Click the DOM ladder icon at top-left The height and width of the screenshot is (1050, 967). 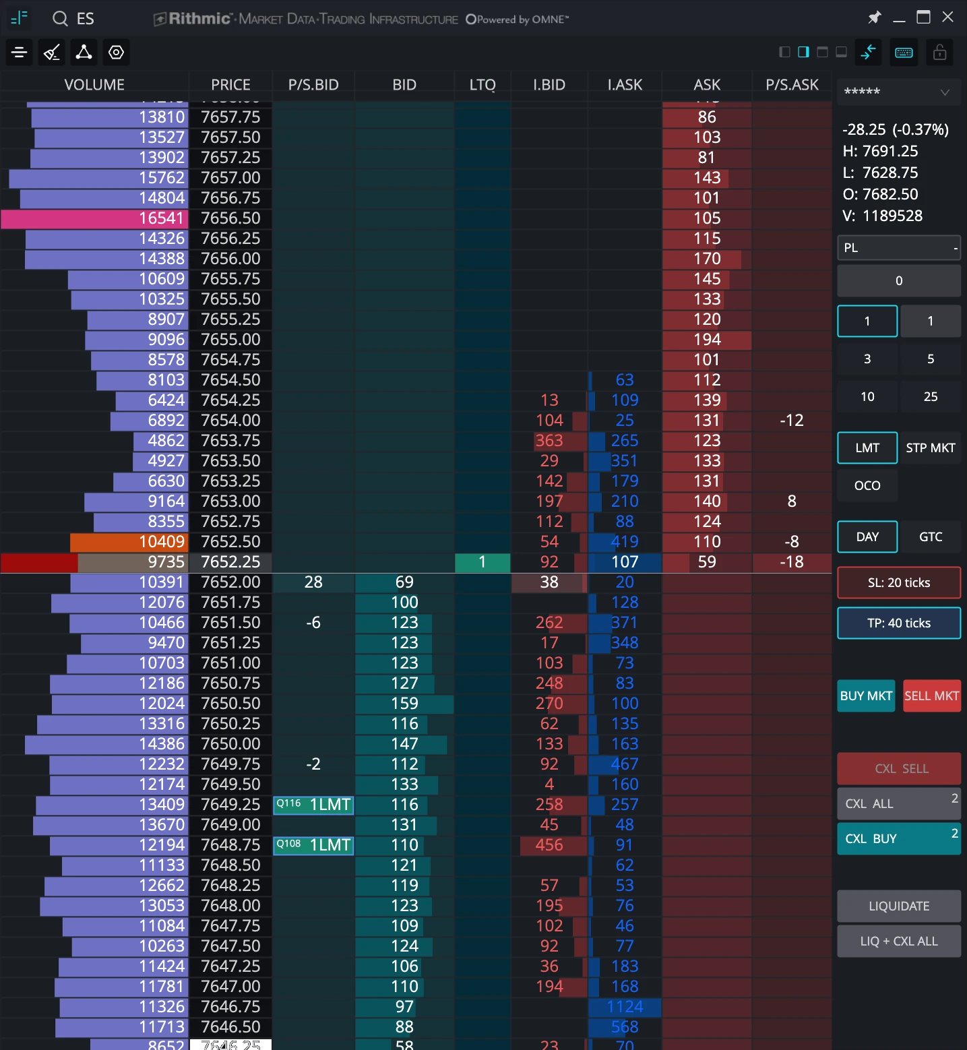(19, 18)
